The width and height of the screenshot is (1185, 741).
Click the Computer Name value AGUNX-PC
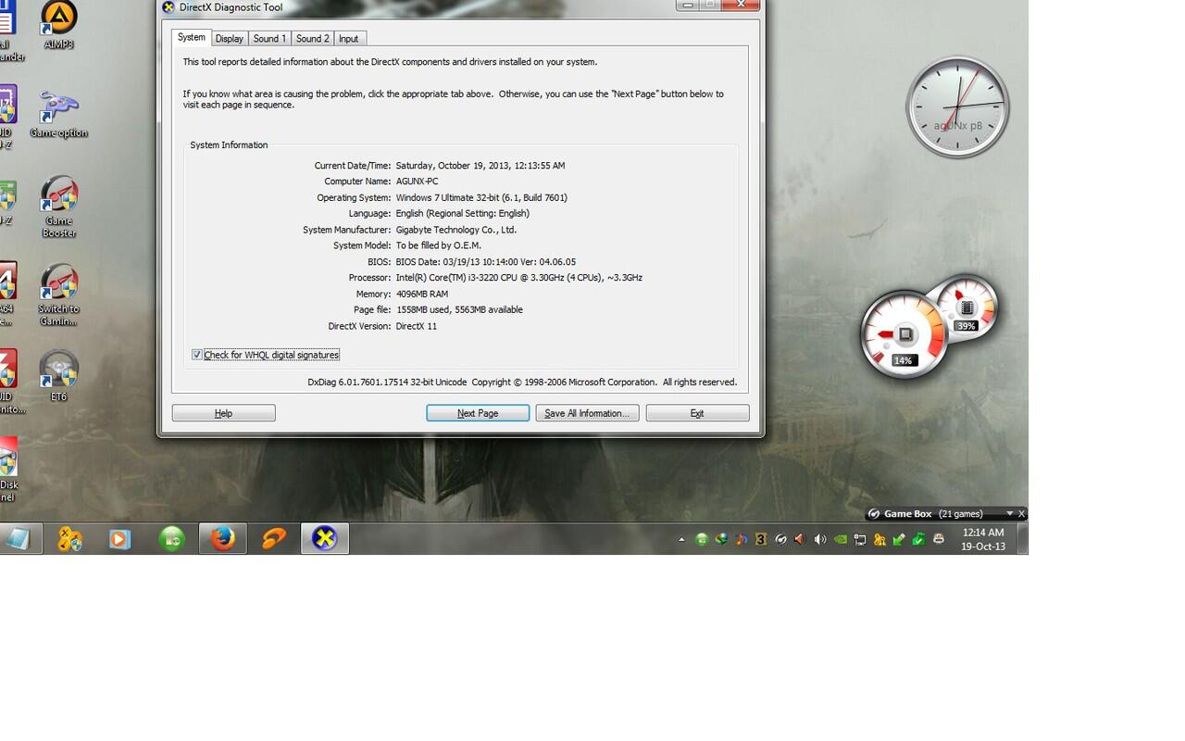(417, 182)
